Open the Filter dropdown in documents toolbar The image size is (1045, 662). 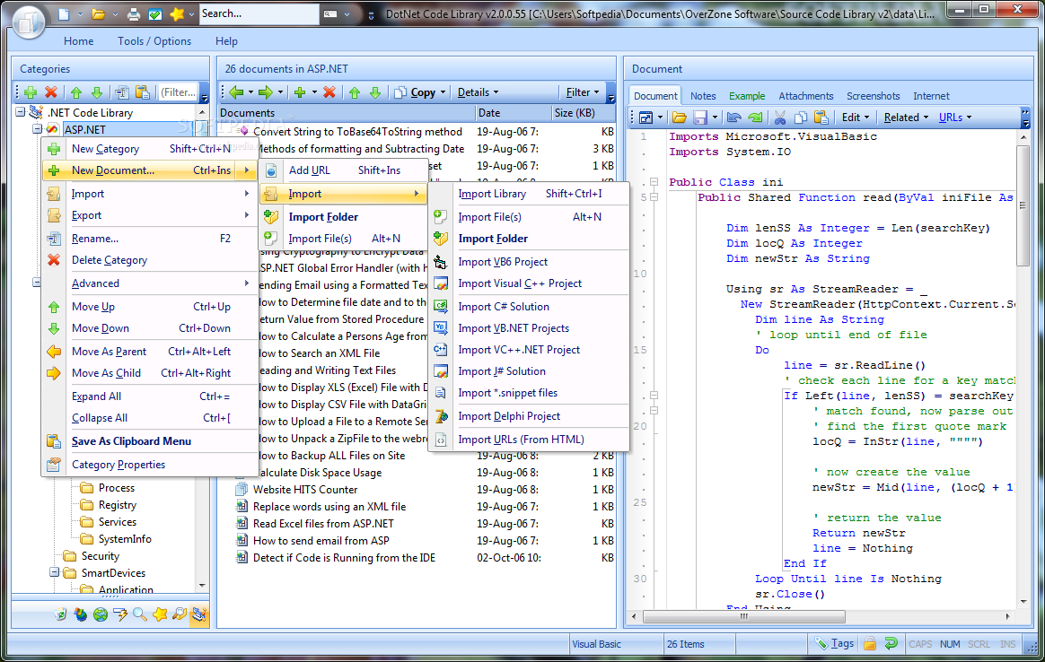[583, 92]
